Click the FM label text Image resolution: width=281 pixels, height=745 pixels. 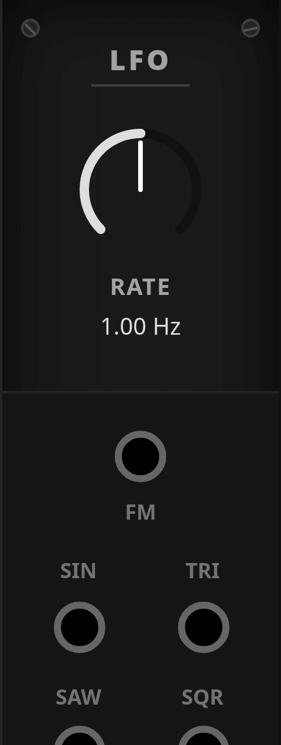(140, 513)
